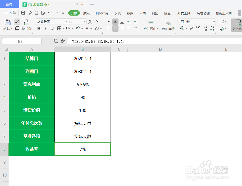
Task: Apply the red font color swatch
Action: click(x=87, y=29)
